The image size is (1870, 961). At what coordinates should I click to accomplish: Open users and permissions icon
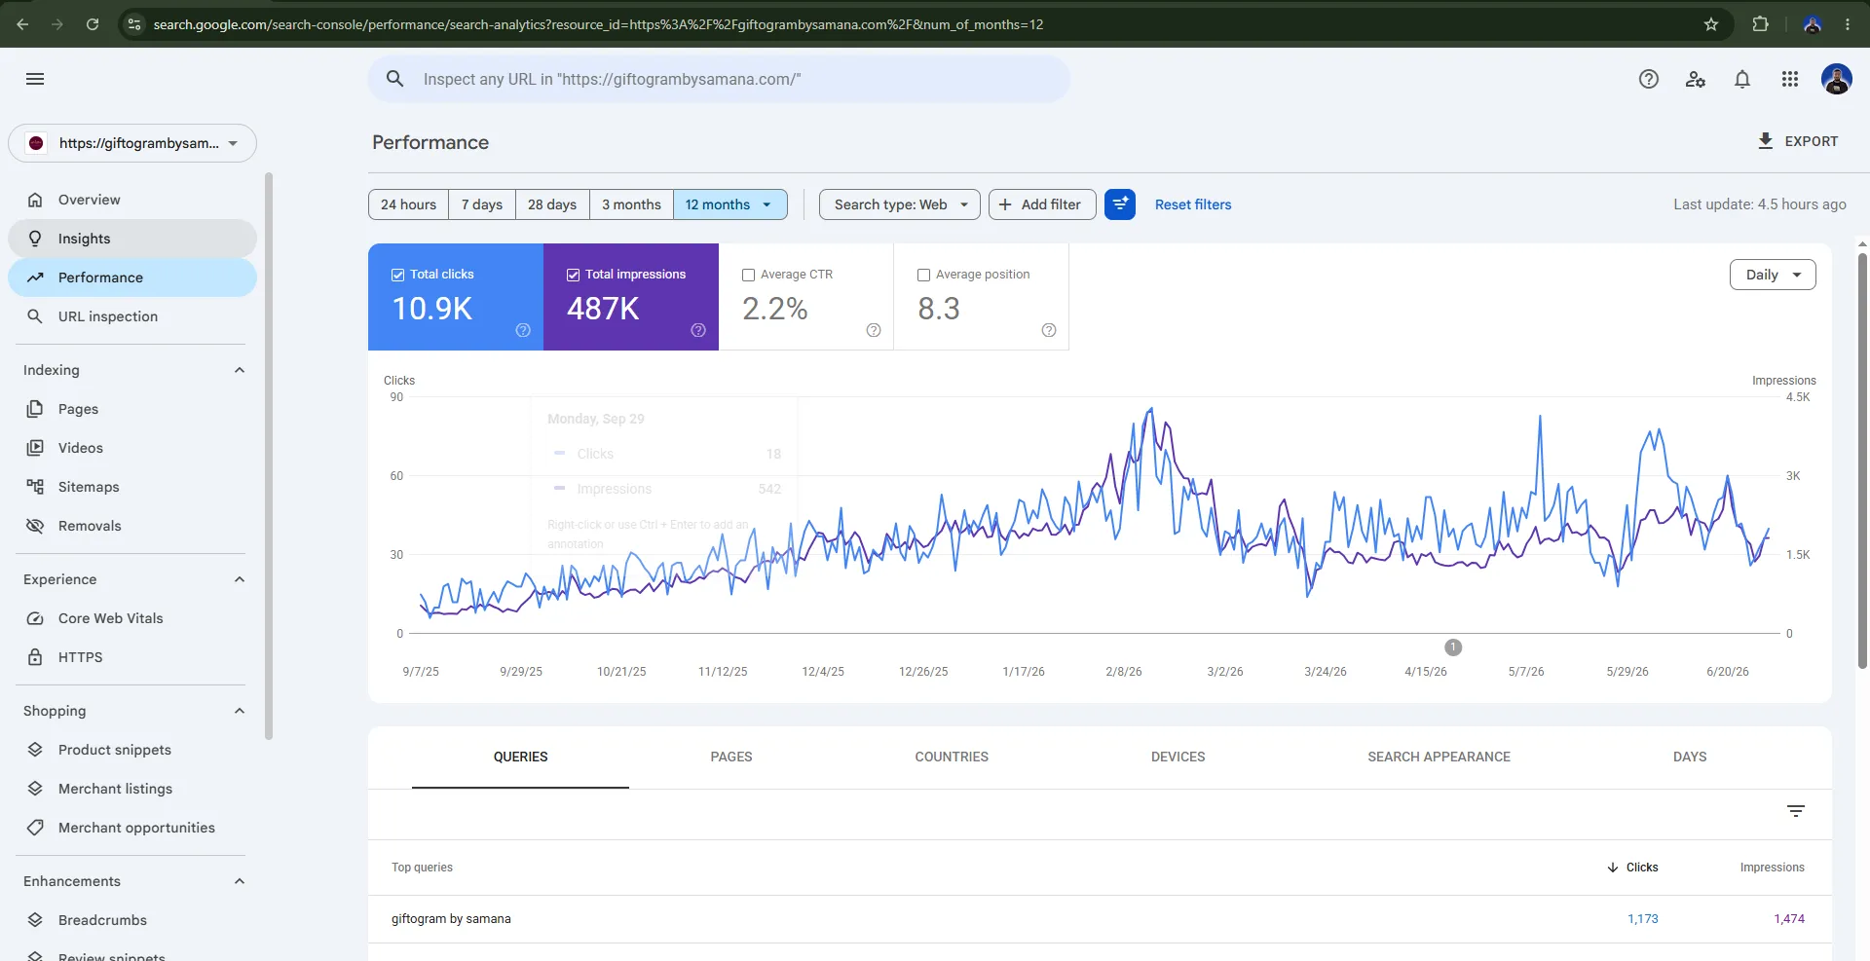tap(1696, 79)
